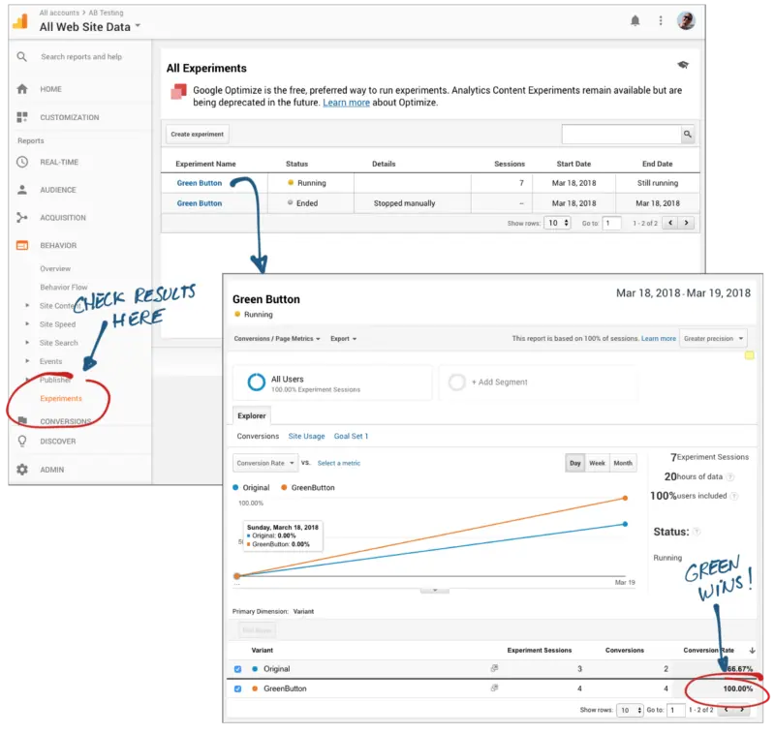The height and width of the screenshot is (734, 775).
Task: Click the user profile avatar
Action: click(686, 20)
